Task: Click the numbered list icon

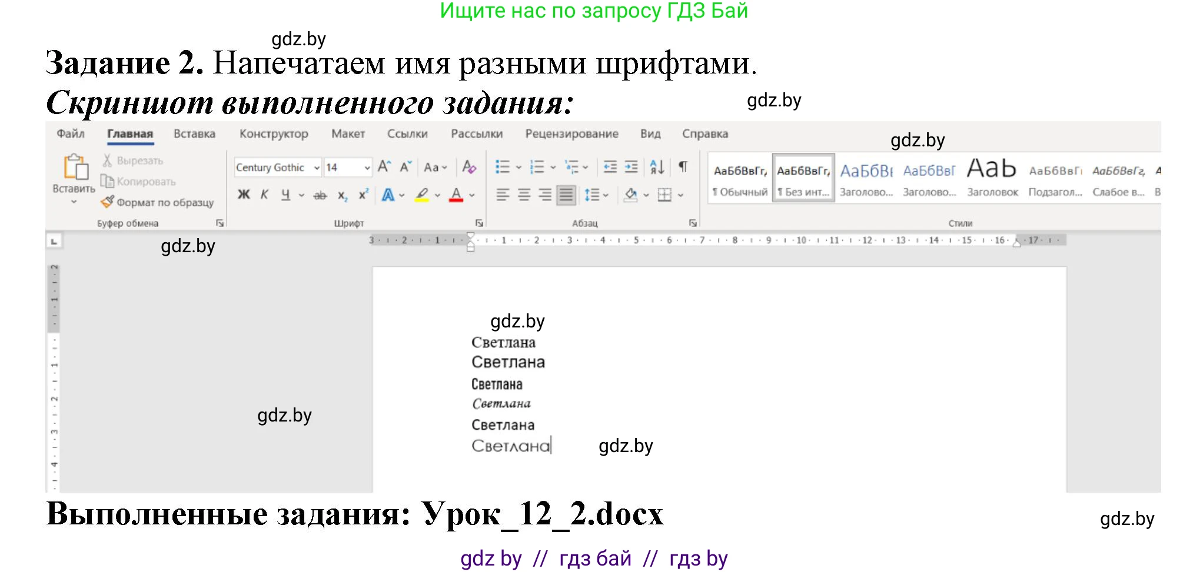Action: (537, 167)
